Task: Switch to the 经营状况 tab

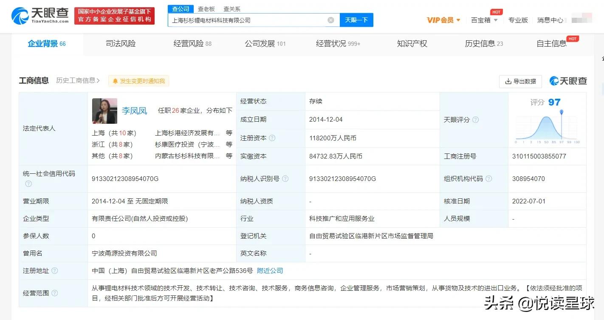Action: tap(338, 44)
